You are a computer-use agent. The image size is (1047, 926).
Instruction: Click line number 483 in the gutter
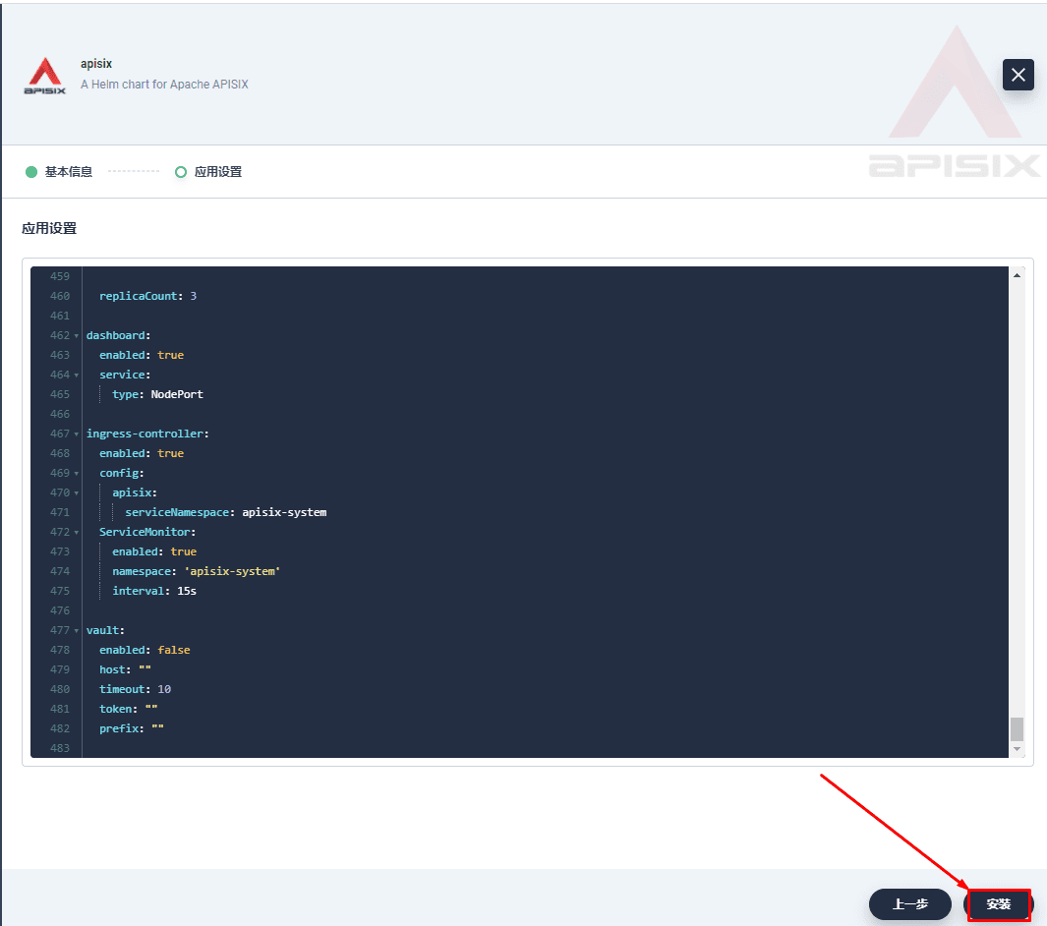(x=59, y=748)
